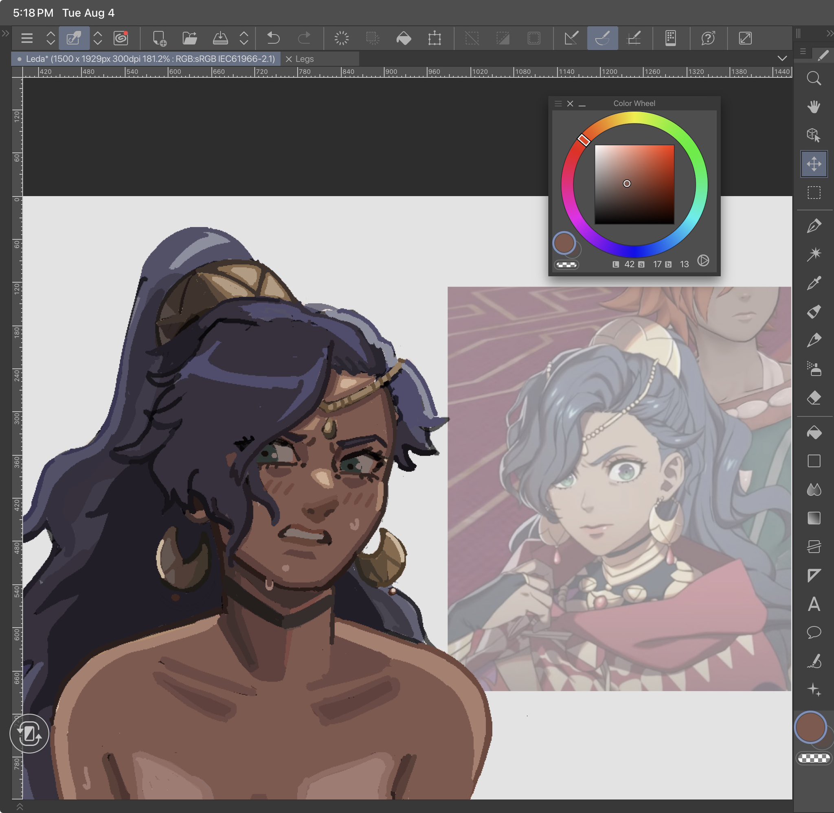This screenshot has height=813, width=834.
Task: Click the Invert selection icon
Action: point(503,38)
